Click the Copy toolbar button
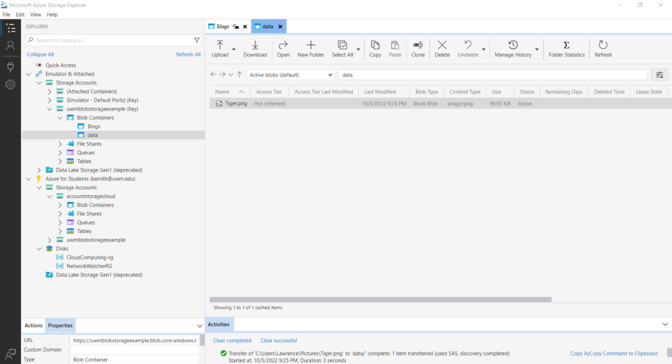This screenshot has width=672, height=364. pos(375,48)
